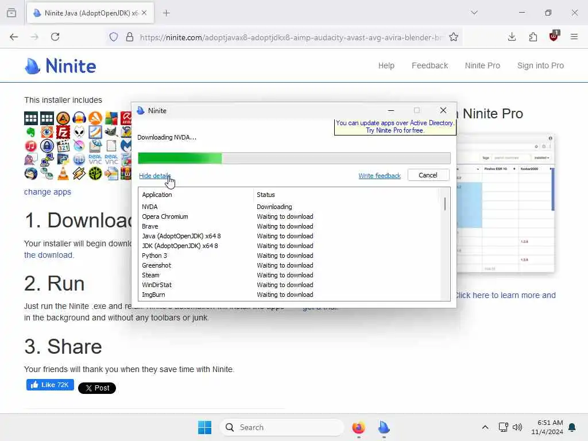This screenshot has width=588, height=441.
Task: Switch to Ninite on the taskbar
Action: tap(384, 427)
